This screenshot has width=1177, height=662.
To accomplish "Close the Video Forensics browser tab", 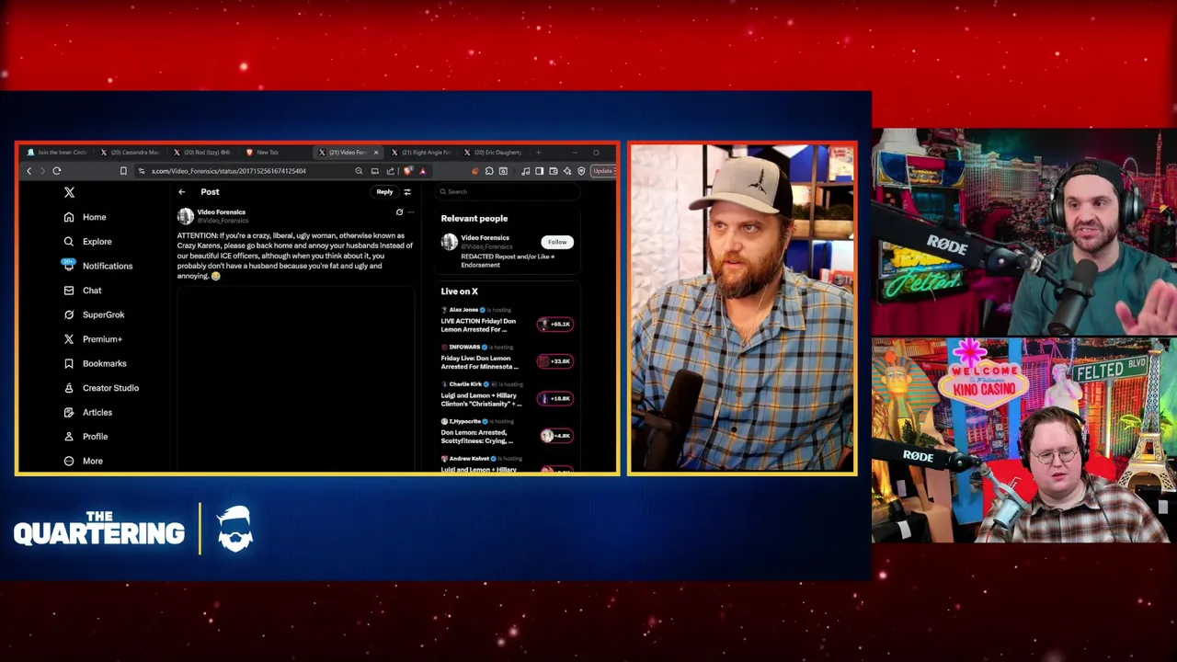I will (376, 152).
